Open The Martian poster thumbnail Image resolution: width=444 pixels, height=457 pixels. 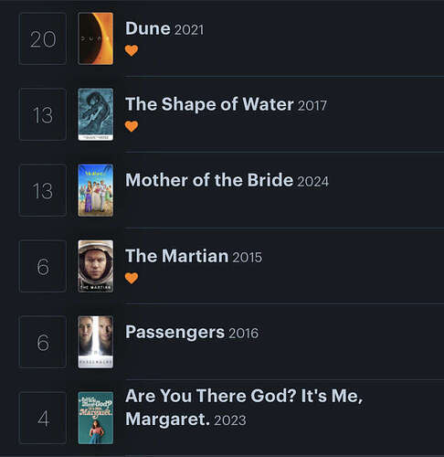(96, 266)
